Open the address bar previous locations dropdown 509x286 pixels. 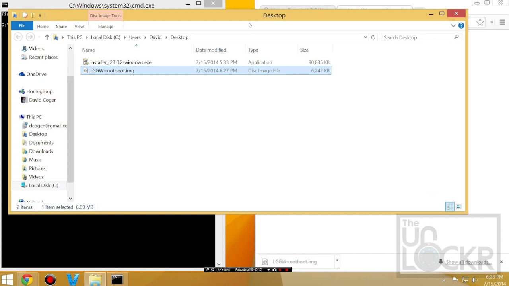pos(365,37)
